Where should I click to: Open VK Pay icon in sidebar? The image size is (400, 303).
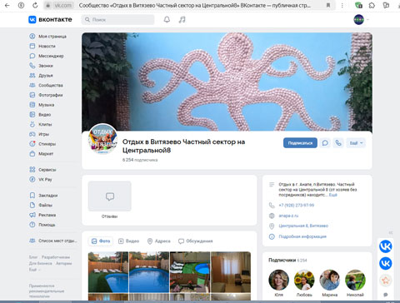coord(32,179)
